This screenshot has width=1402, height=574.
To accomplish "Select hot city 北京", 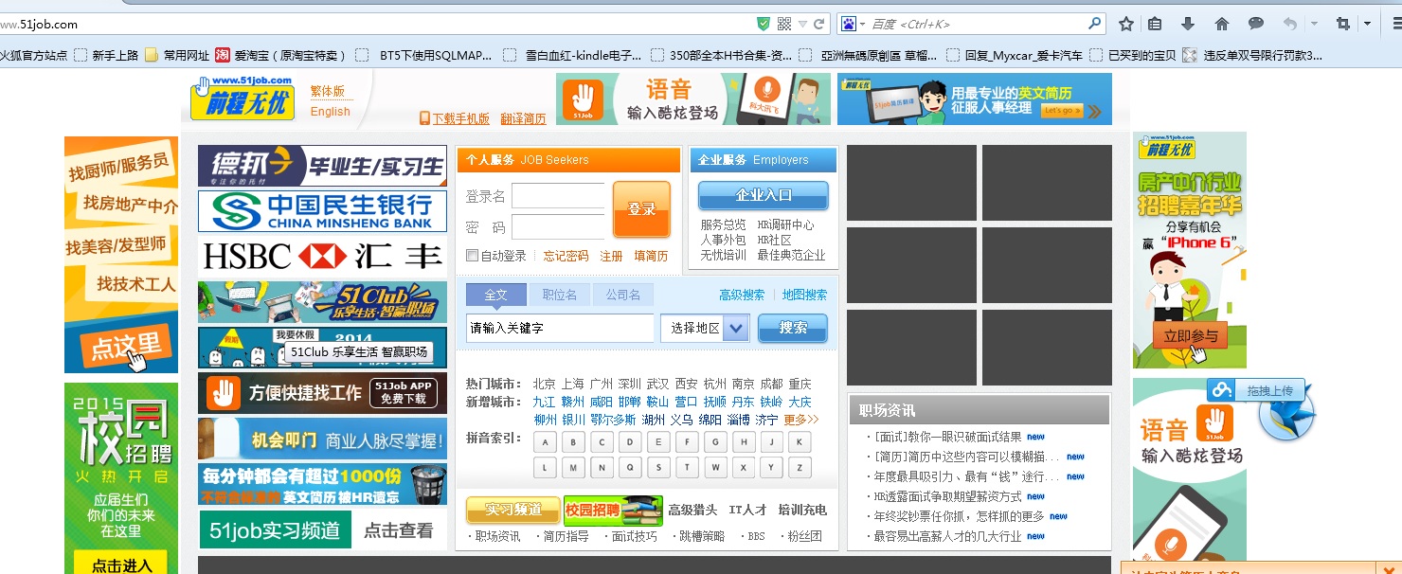I will pyautogui.click(x=544, y=384).
